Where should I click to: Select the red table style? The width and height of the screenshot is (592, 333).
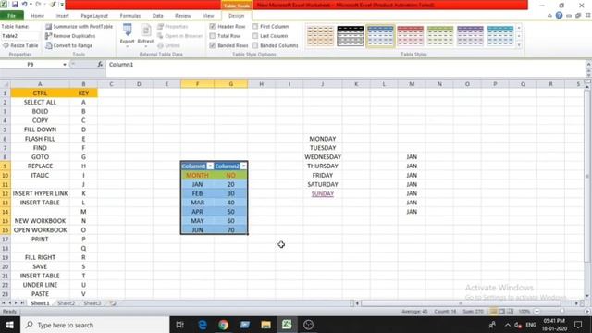[x=410, y=36]
